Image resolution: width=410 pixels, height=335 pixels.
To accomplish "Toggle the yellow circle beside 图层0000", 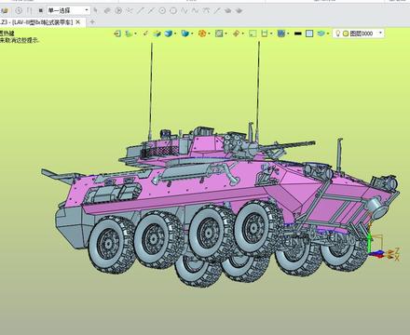I will click(346, 33).
